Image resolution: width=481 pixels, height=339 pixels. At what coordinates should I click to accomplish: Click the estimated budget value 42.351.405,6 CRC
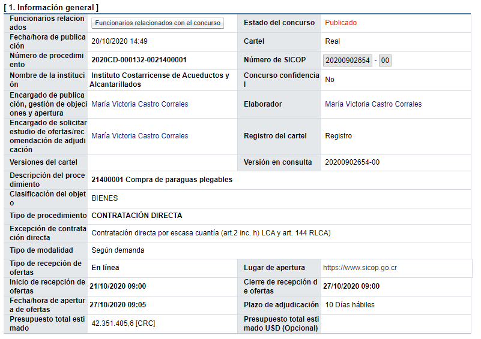pos(124,323)
